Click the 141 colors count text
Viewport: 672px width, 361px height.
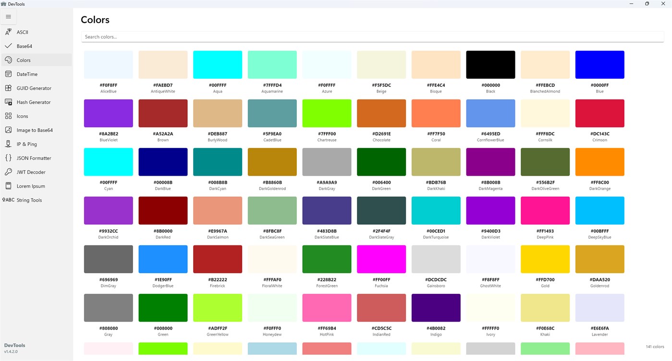(655, 347)
